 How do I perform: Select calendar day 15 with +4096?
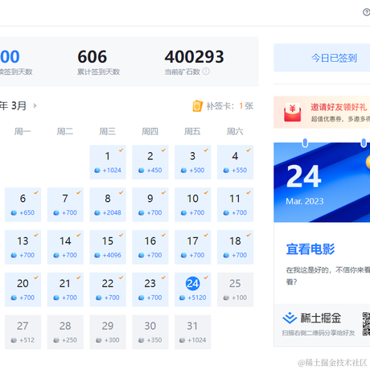(x=108, y=247)
